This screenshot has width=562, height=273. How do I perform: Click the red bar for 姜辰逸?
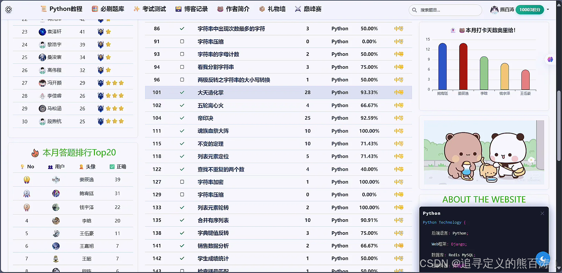click(463, 66)
